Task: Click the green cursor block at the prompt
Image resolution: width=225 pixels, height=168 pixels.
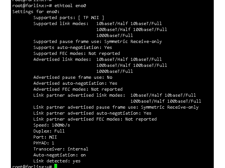Action: point(55,166)
